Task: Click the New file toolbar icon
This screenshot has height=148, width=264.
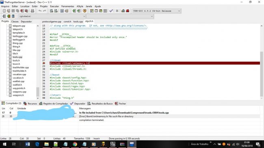Action: click(x=4, y=11)
